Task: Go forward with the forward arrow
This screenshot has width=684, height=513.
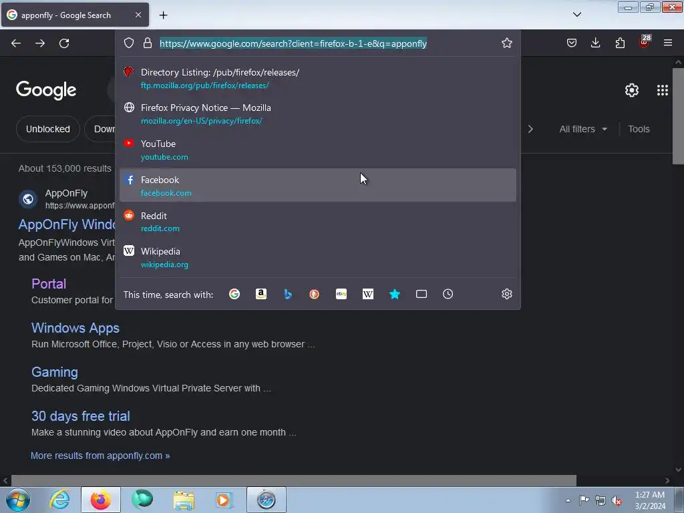Action: 40,43
